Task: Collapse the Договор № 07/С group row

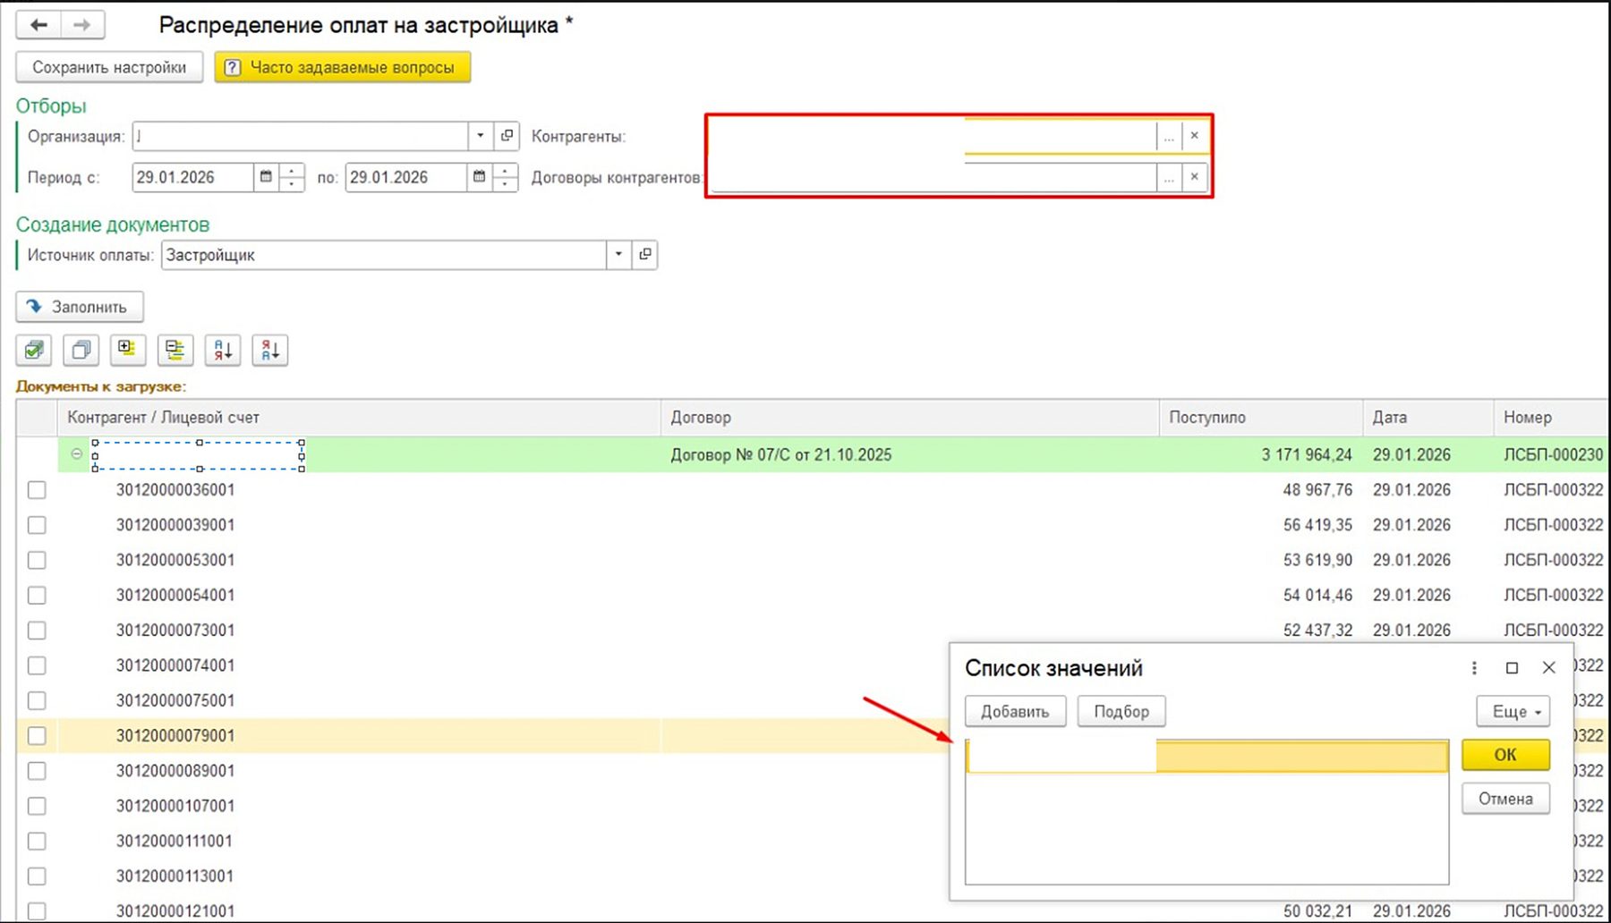Action: (x=77, y=454)
